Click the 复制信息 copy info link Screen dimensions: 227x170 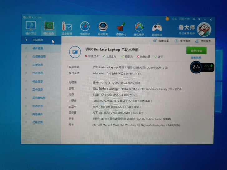click(196, 58)
